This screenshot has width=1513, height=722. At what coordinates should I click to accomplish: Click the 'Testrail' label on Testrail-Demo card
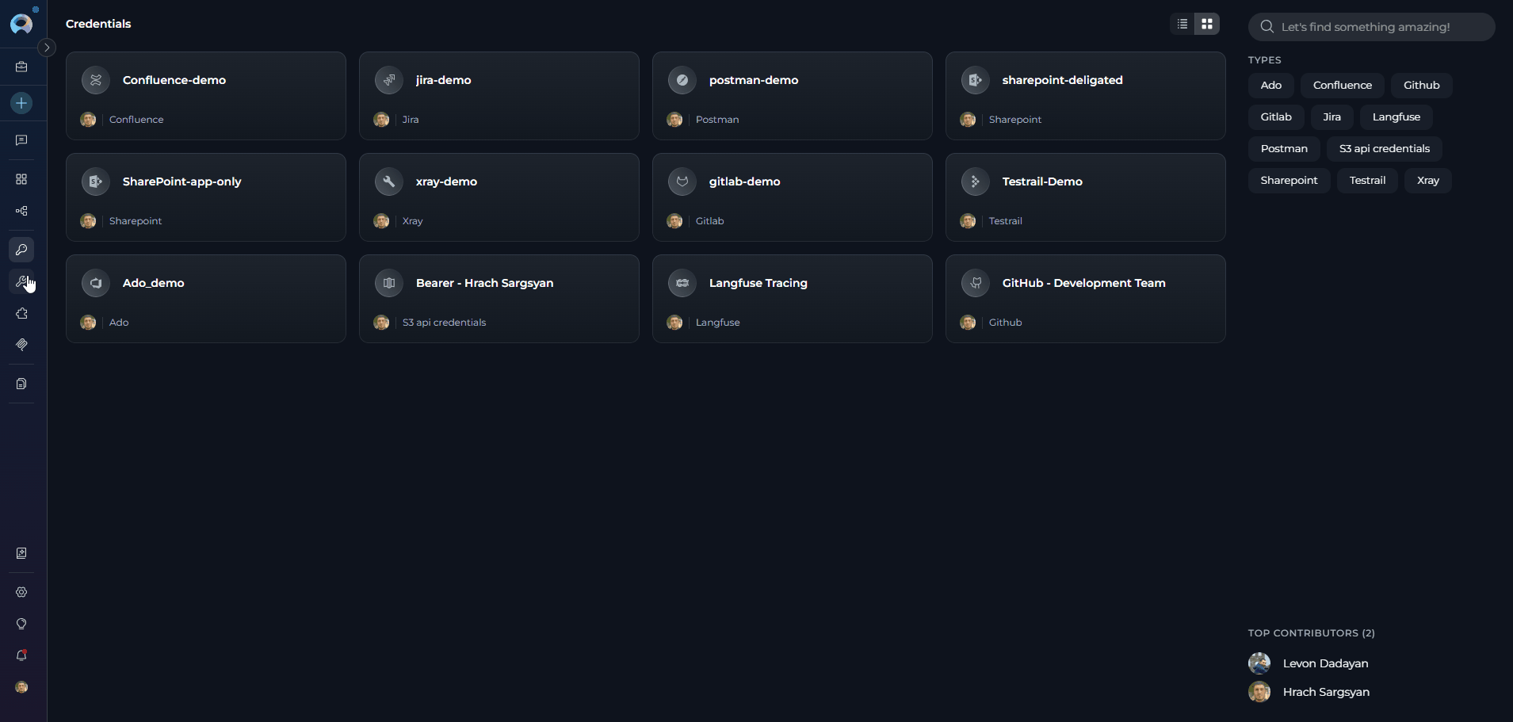(x=1006, y=221)
